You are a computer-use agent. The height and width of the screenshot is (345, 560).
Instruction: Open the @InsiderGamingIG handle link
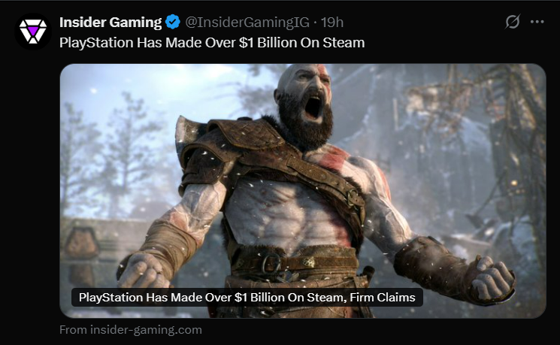click(247, 22)
